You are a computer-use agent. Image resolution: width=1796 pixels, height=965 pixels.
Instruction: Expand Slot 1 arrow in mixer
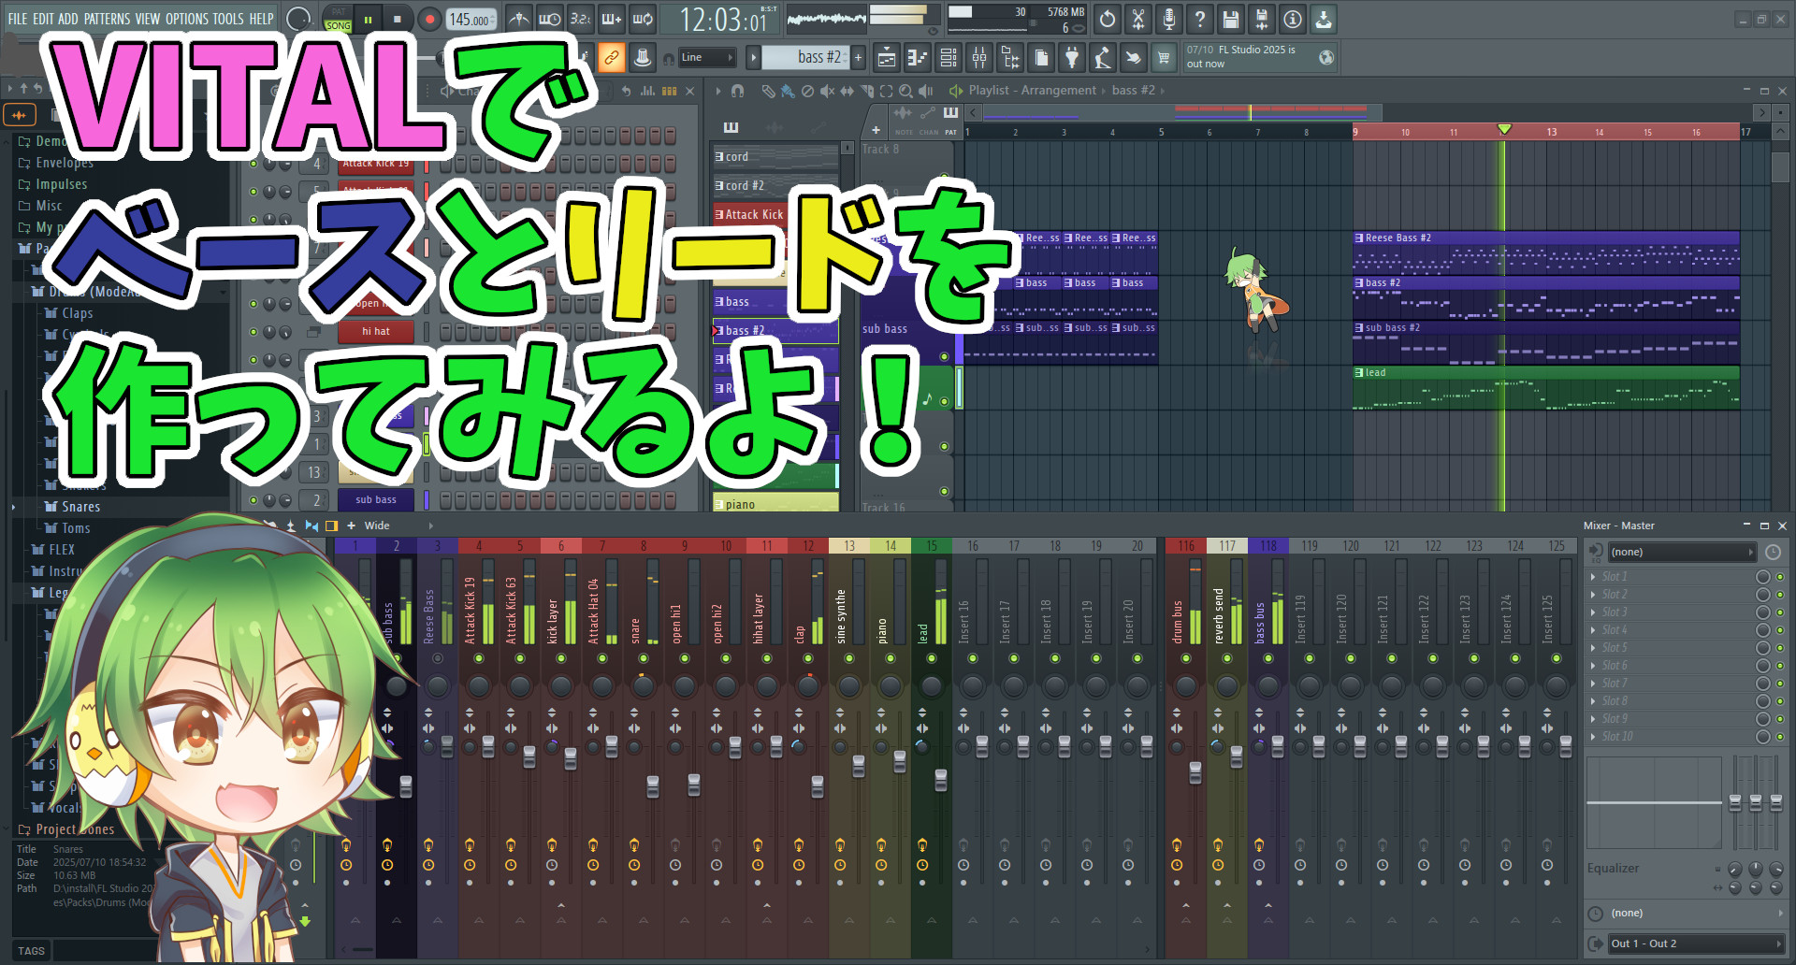tap(1593, 577)
